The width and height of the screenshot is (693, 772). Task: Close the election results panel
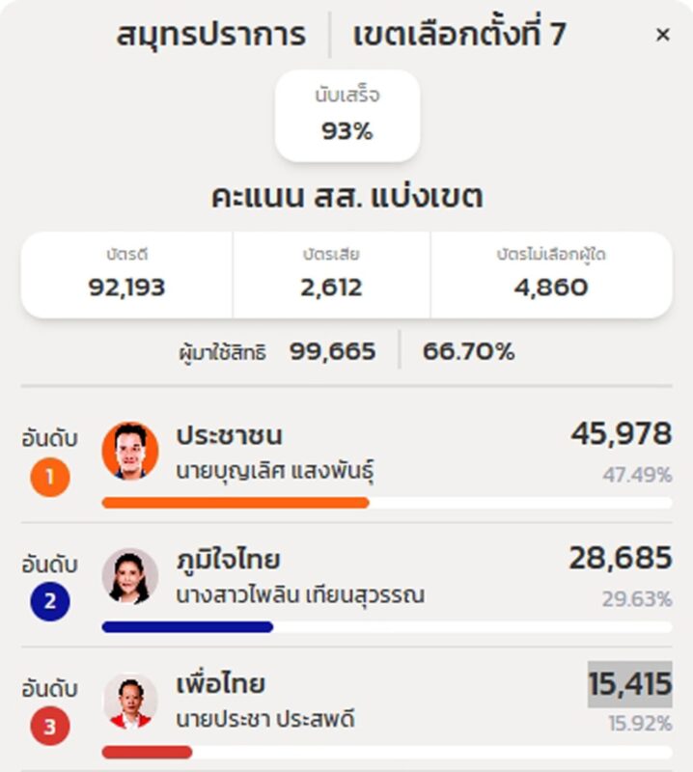point(663,36)
